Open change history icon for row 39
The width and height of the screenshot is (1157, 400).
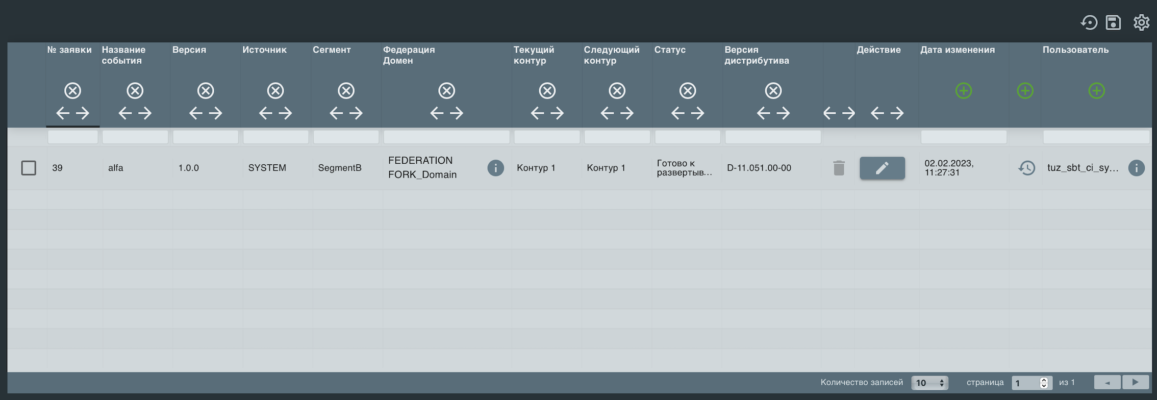[x=1026, y=168]
